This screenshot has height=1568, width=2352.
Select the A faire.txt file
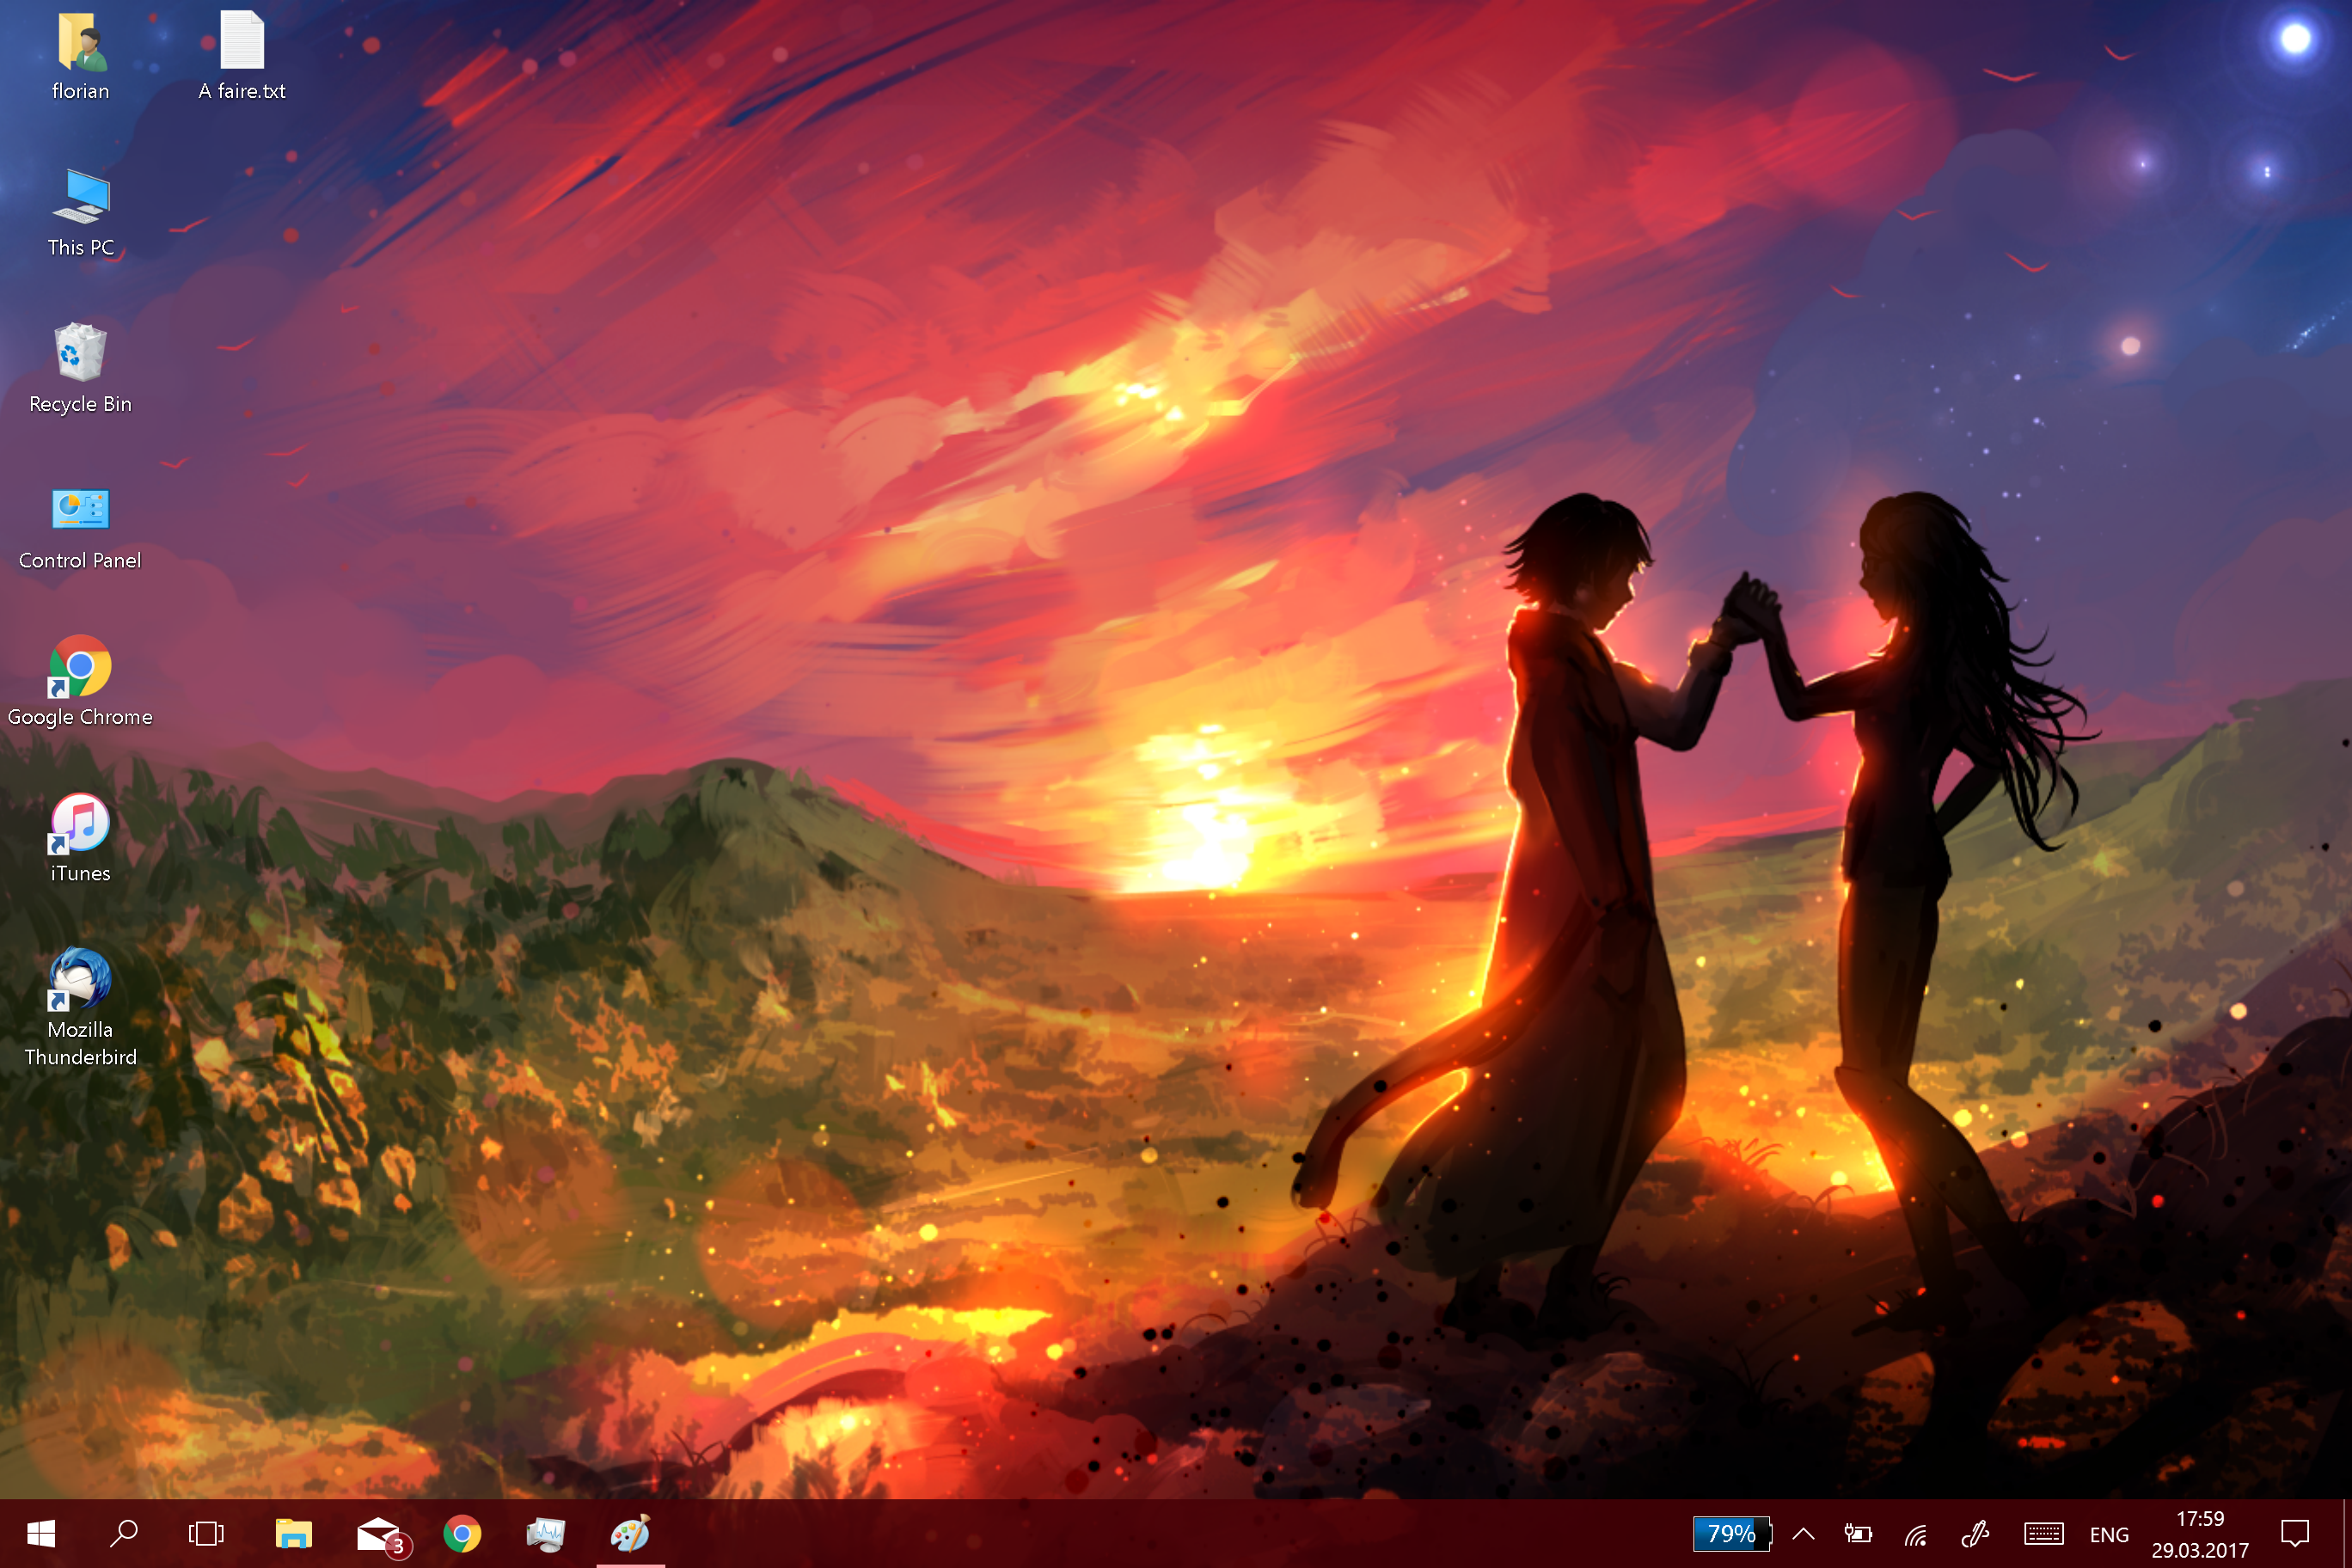pos(241,45)
